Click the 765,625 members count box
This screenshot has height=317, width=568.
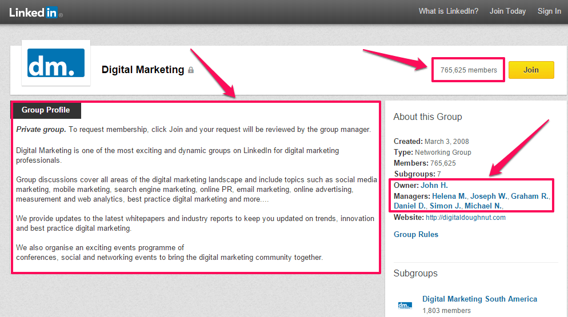[469, 70]
